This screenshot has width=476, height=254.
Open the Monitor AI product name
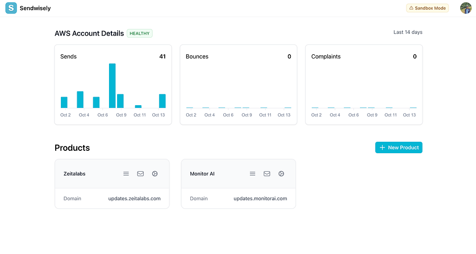point(202,174)
